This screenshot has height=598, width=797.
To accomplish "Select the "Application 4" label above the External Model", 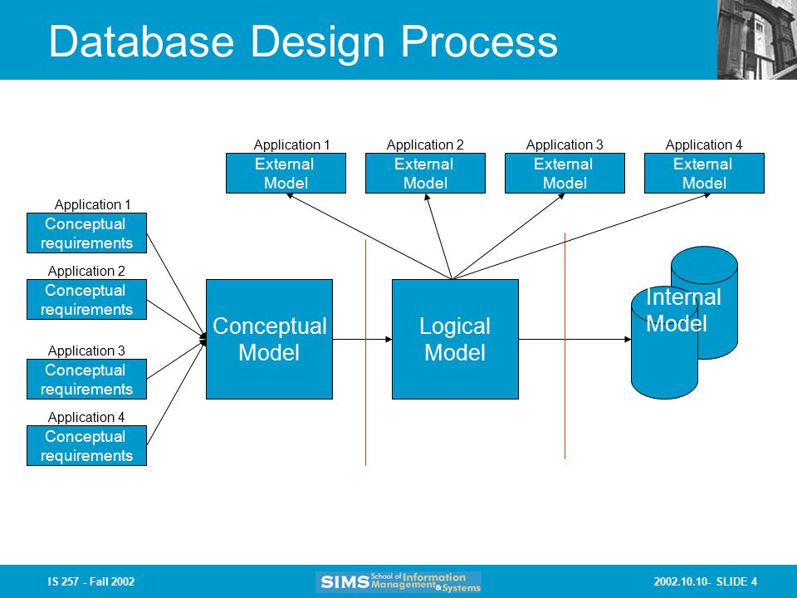I will tap(704, 145).
